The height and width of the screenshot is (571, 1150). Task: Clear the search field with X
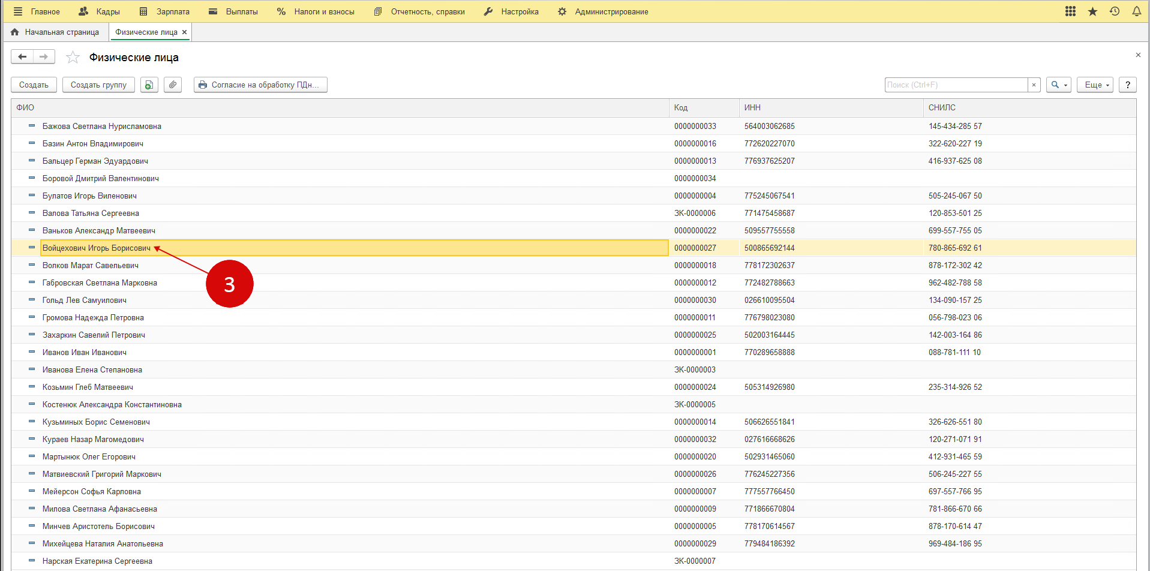(1034, 85)
